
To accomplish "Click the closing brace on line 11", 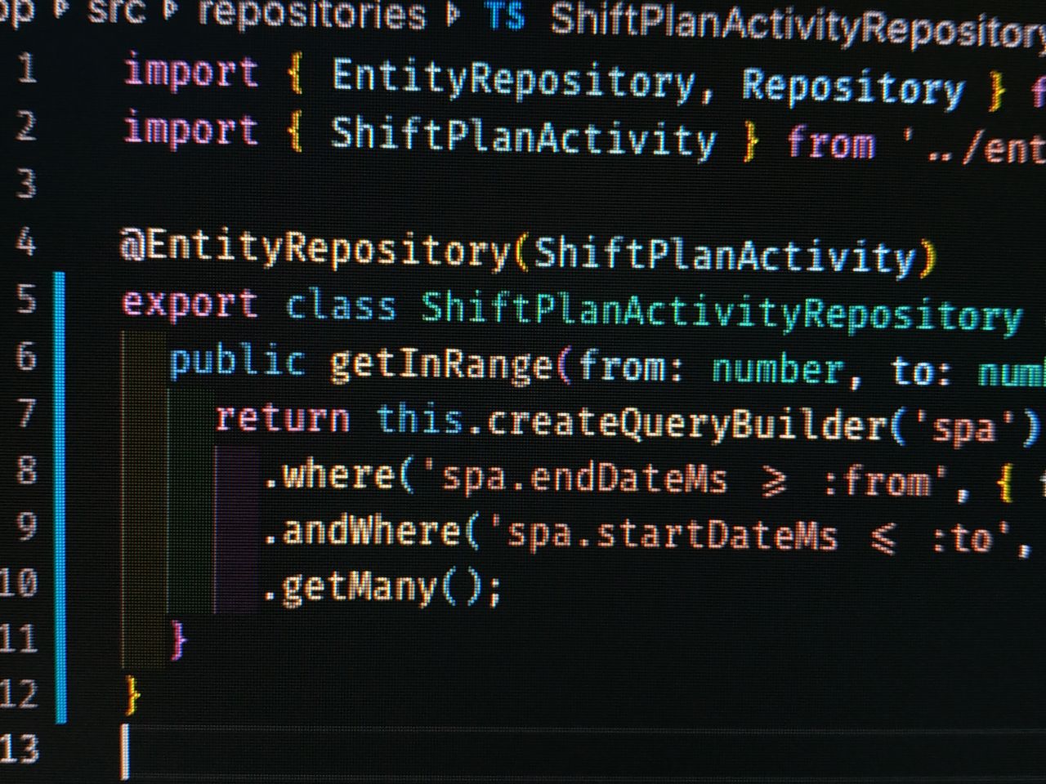I will tap(179, 639).
